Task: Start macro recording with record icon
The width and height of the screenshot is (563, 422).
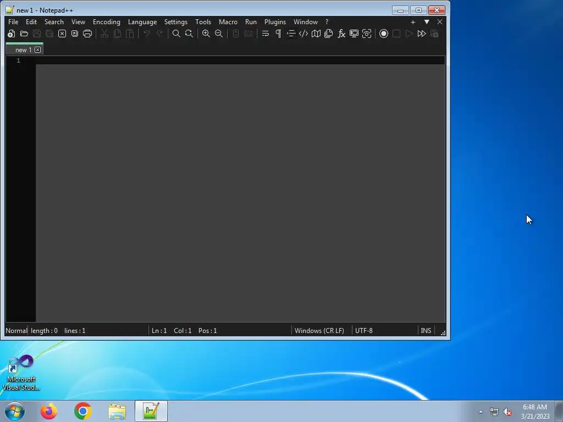Action: pos(384,34)
